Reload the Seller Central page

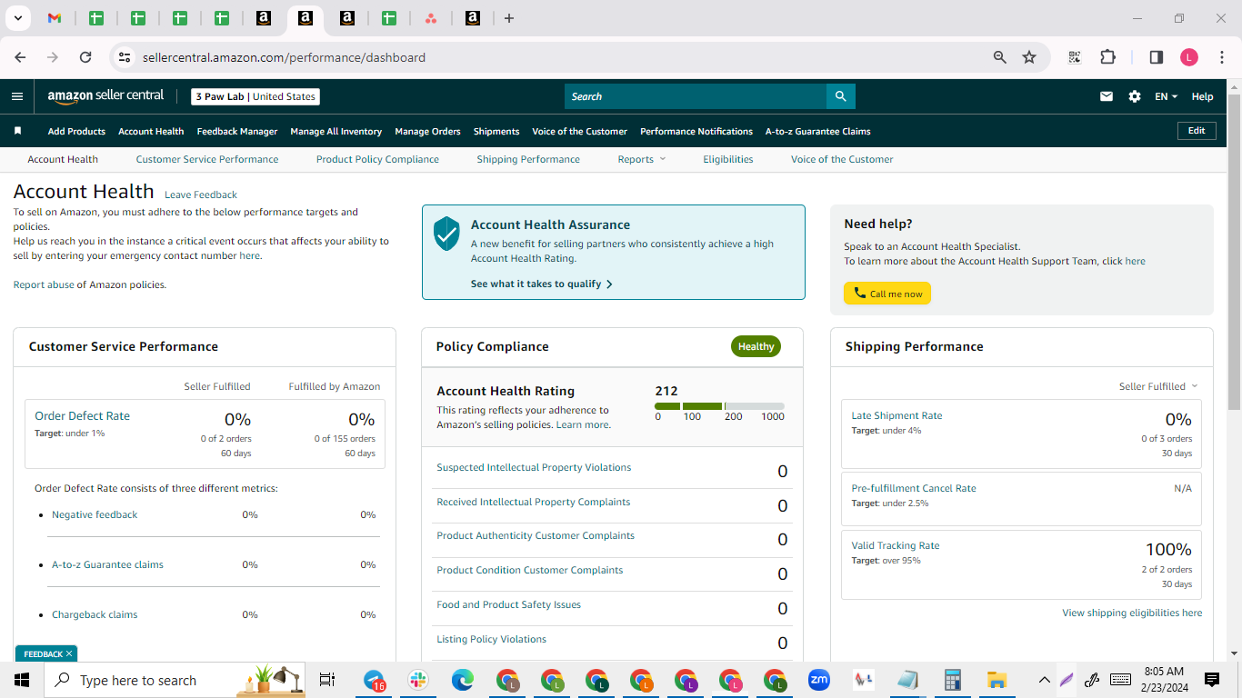click(x=85, y=57)
